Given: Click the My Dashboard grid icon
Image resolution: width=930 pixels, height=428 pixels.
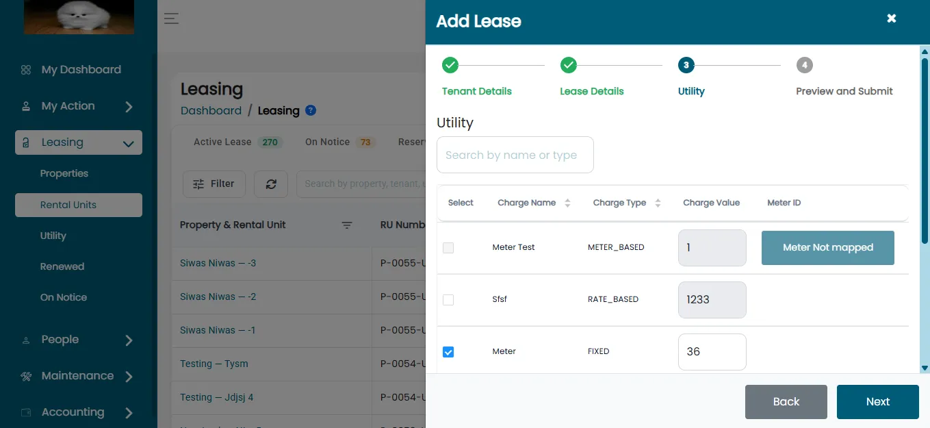Looking at the screenshot, I should (x=26, y=70).
